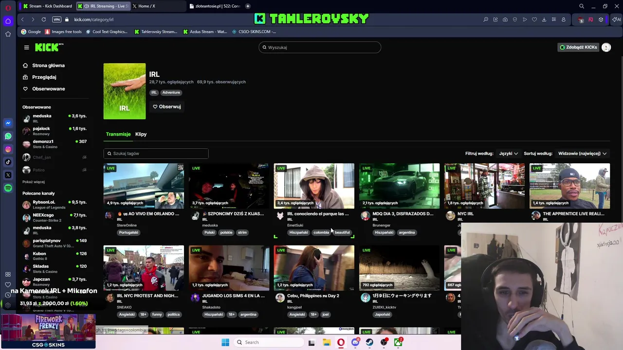Image resolution: width=623 pixels, height=350 pixels.
Task: Open File Explorer from the taskbar
Action: (327, 342)
